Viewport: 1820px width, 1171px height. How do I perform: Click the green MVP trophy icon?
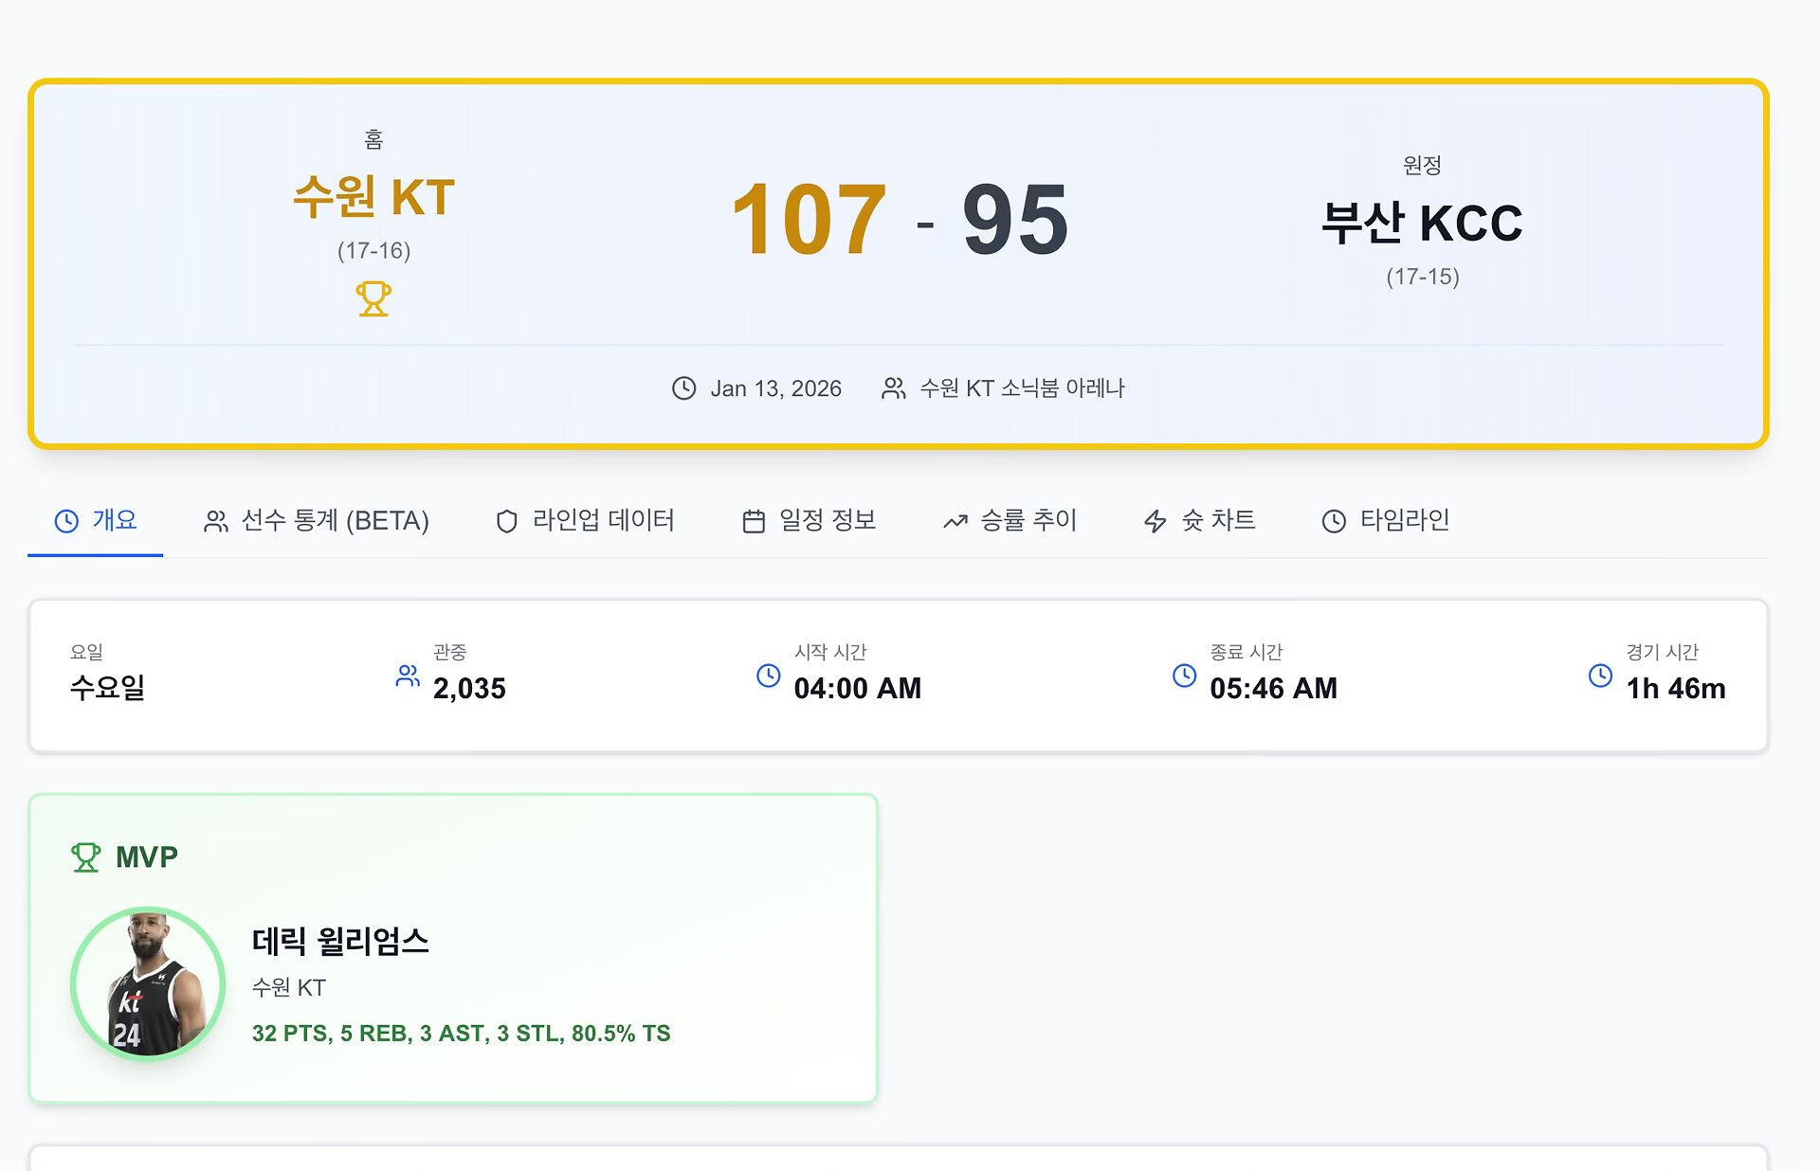[x=86, y=857]
